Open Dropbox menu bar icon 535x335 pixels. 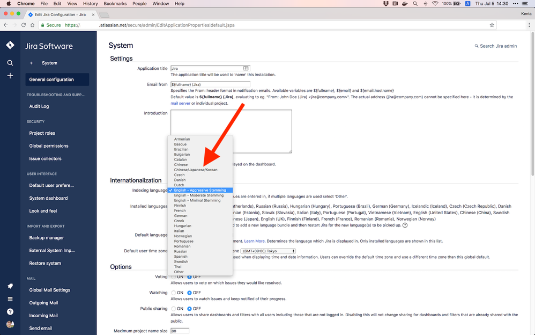click(385, 3)
